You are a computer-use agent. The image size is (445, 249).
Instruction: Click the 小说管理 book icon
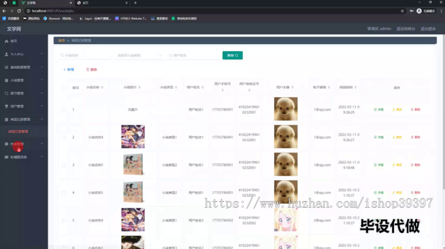[6, 80]
